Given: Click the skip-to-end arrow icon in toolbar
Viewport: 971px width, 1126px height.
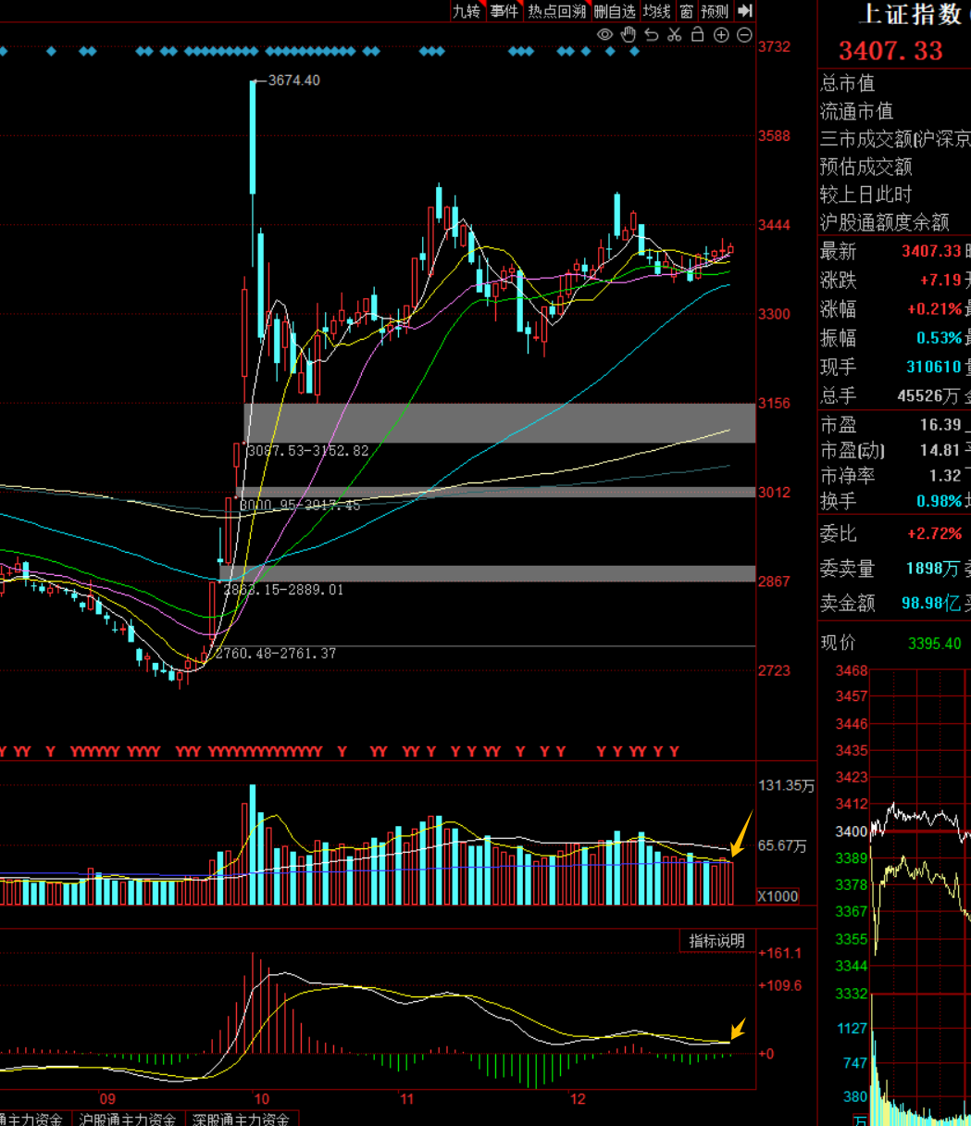Looking at the screenshot, I should coord(745,11).
